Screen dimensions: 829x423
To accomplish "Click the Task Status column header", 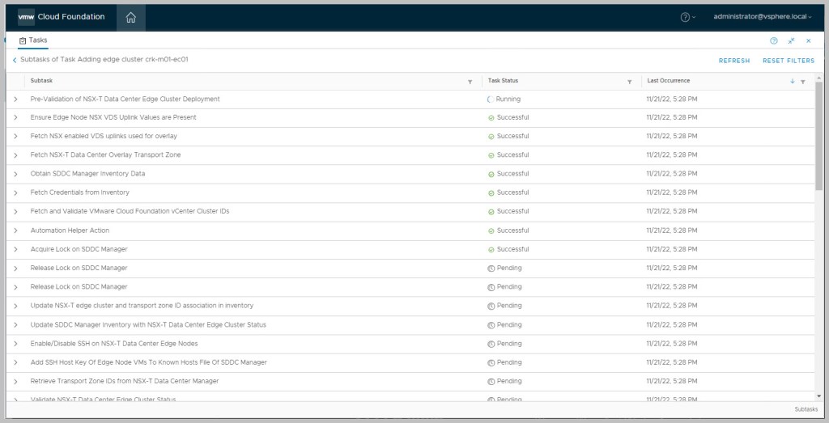I will coord(503,81).
